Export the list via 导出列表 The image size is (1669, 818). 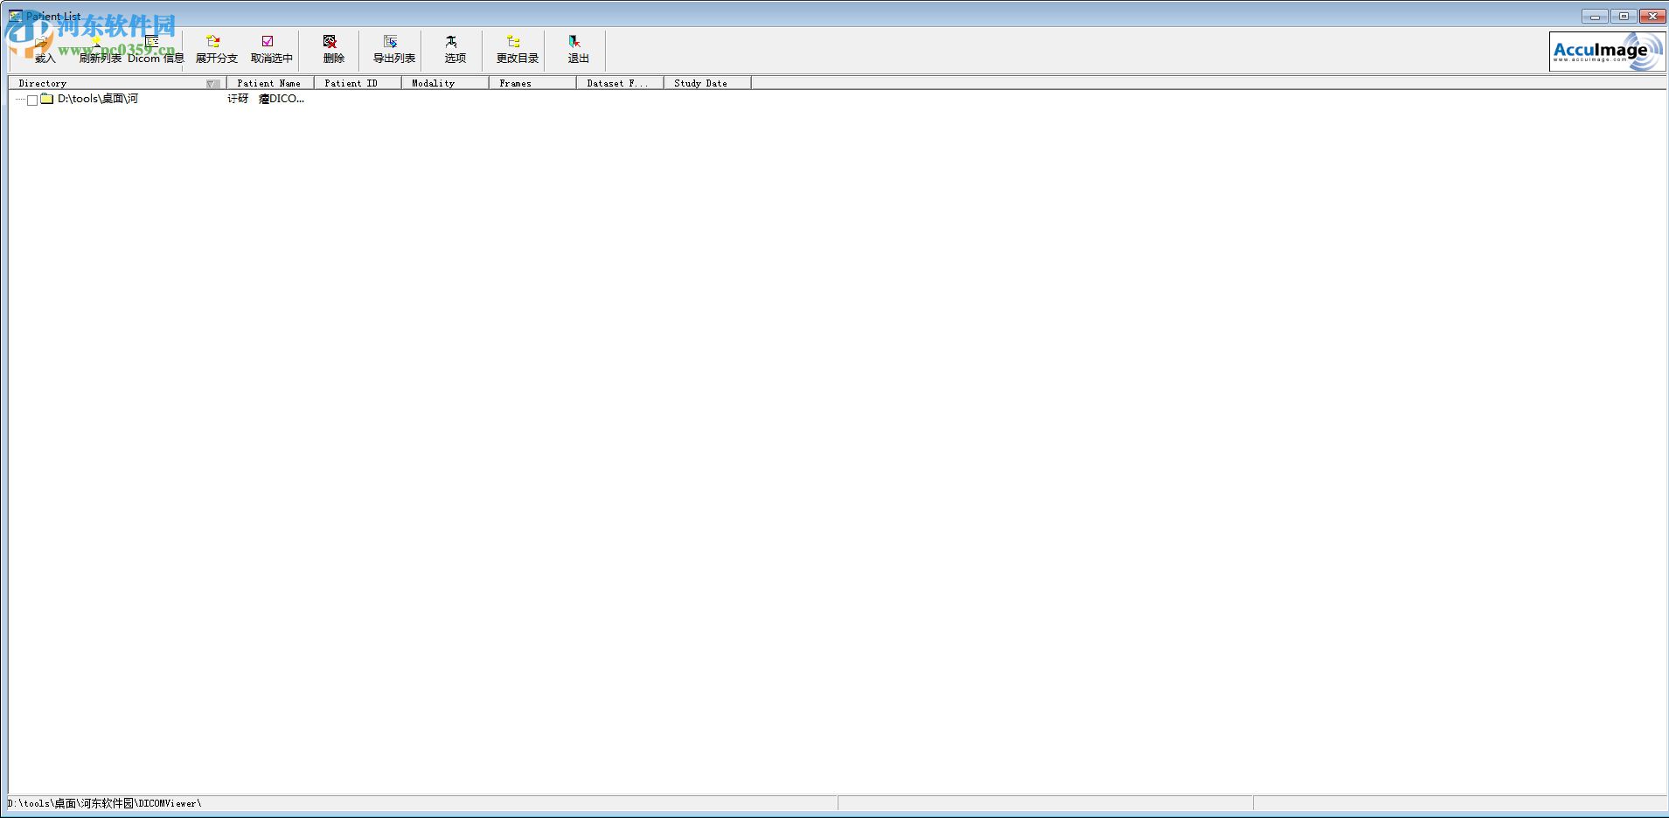tap(393, 49)
